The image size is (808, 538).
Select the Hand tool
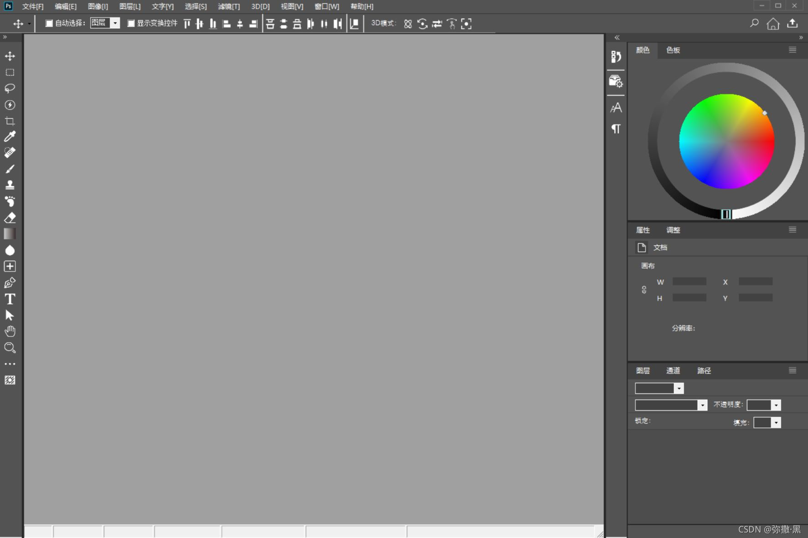click(x=10, y=331)
